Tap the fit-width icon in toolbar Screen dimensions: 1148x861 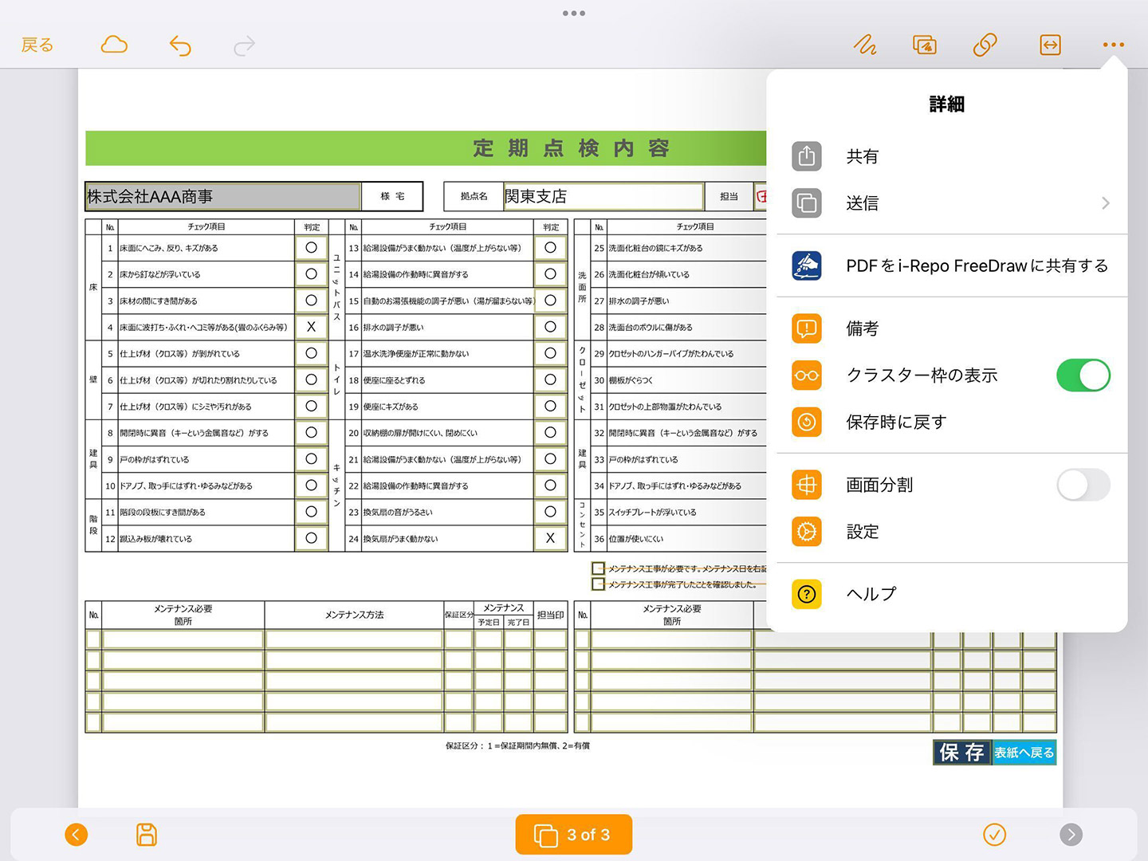coord(1050,45)
